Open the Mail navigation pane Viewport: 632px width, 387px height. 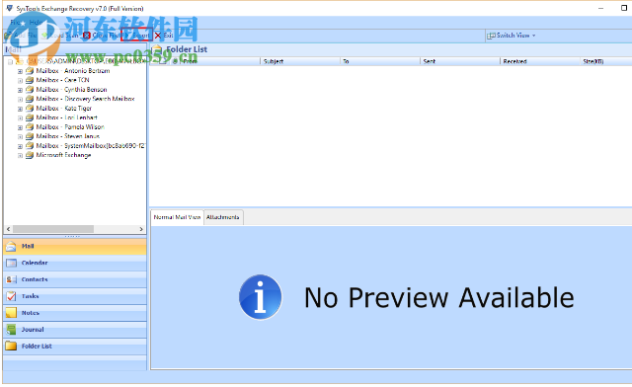tap(75, 246)
